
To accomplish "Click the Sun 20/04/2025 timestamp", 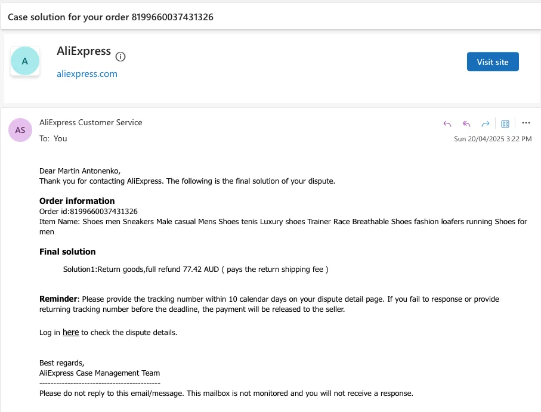I will pos(493,139).
